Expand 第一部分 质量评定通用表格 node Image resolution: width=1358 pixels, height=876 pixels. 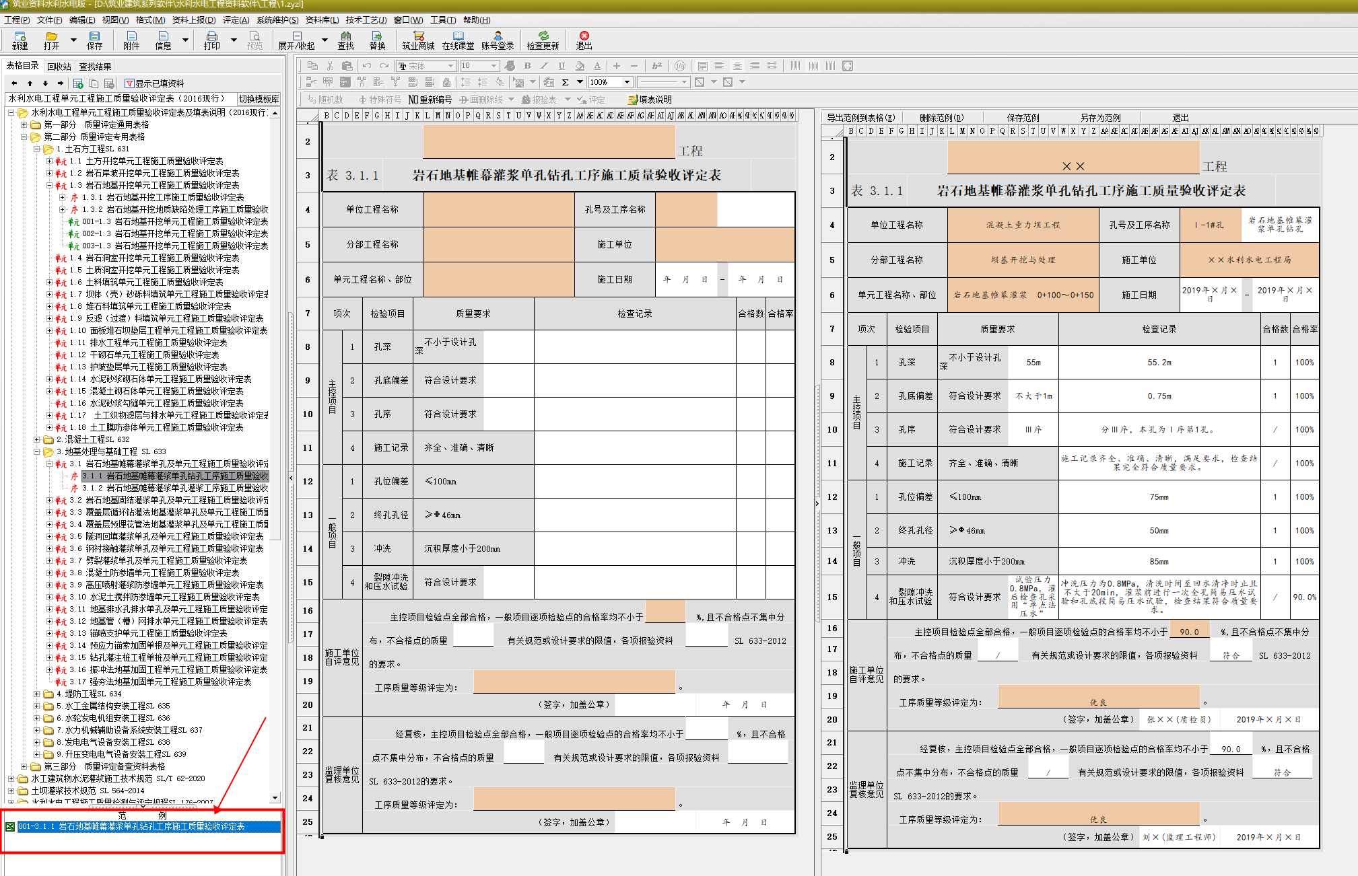[x=24, y=125]
